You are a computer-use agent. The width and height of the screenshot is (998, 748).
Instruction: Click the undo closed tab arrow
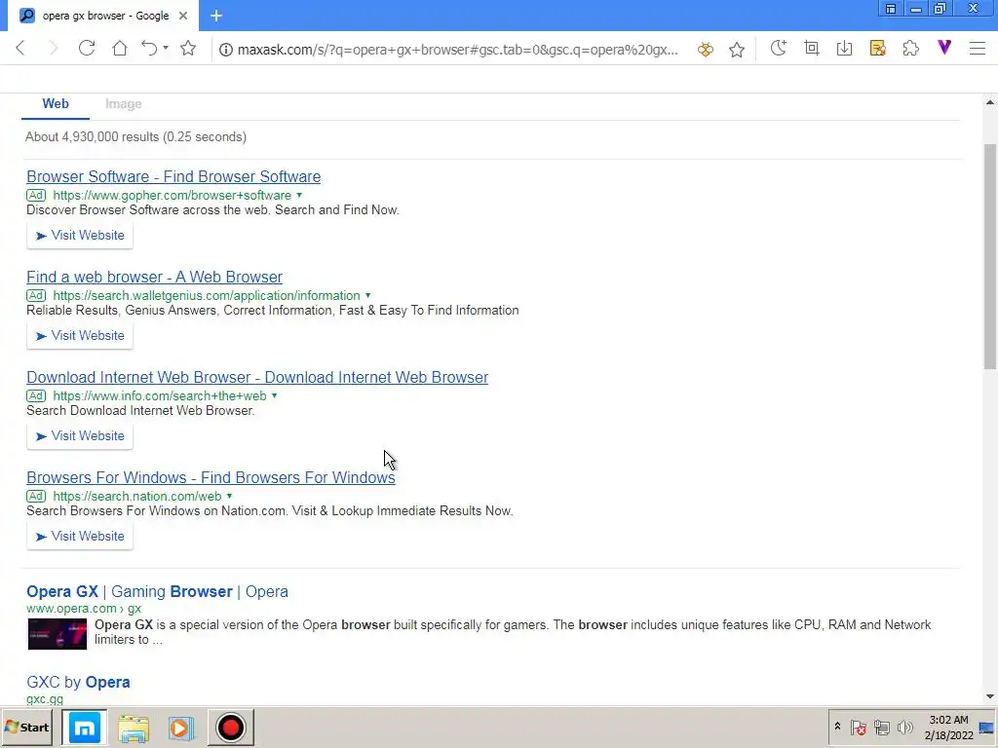[149, 49]
